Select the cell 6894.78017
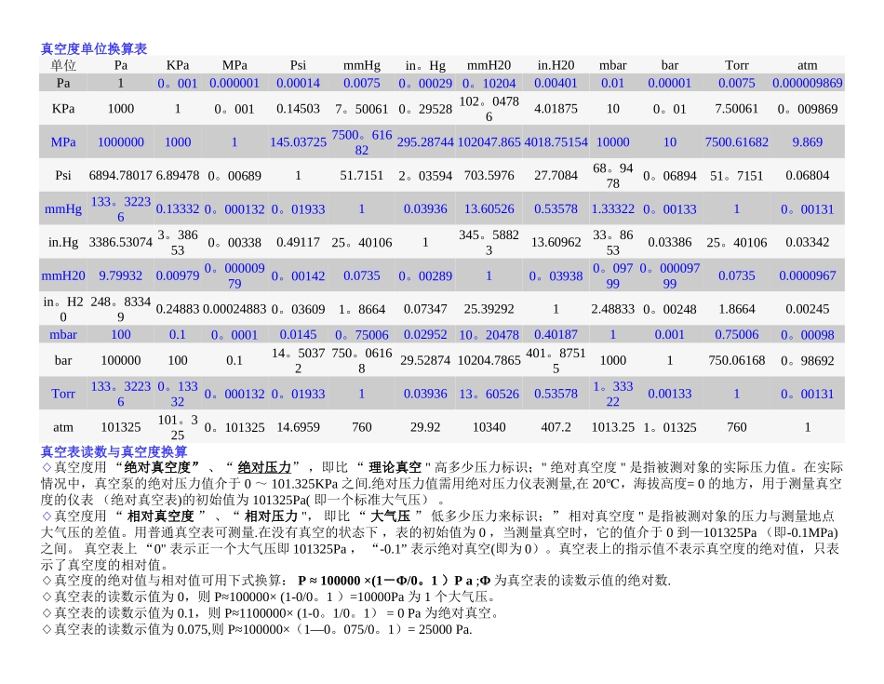 [121, 175]
